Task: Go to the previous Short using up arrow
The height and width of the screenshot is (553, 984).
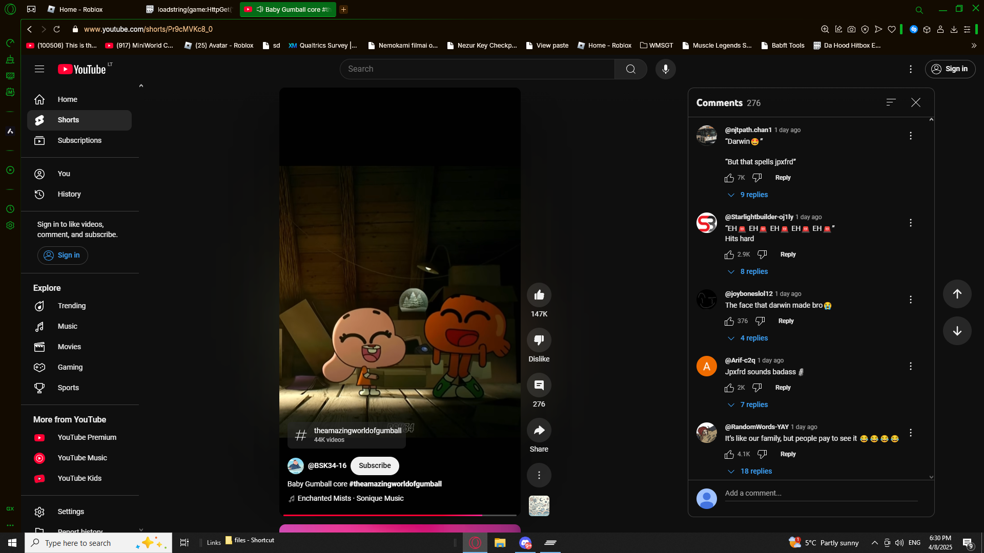Action: pyautogui.click(x=957, y=294)
